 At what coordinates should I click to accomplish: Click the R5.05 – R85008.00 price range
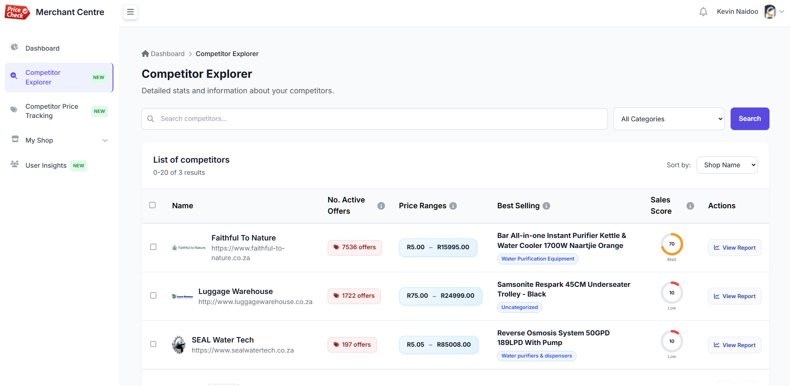tap(439, 345)
